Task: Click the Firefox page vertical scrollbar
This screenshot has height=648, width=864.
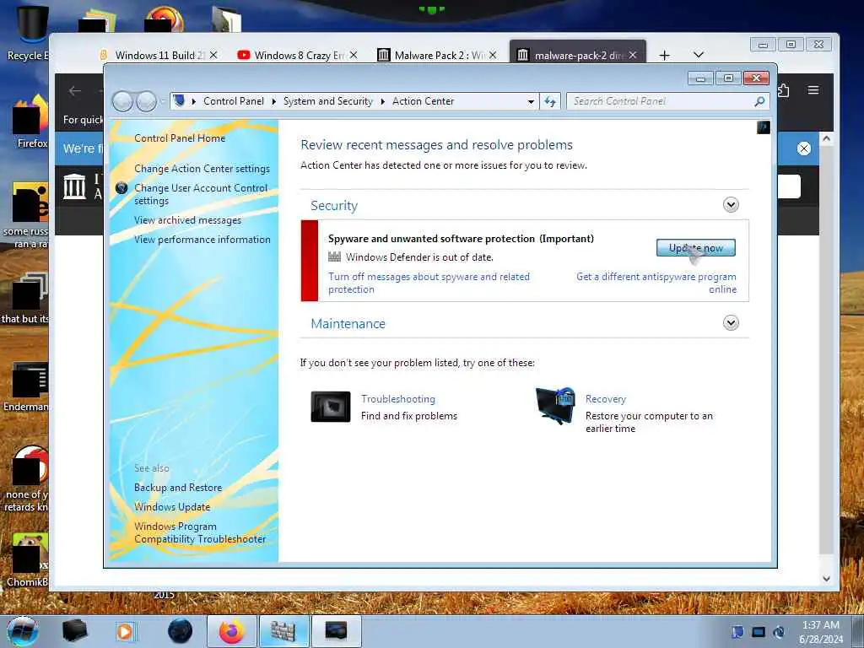Action: point(826,350)
